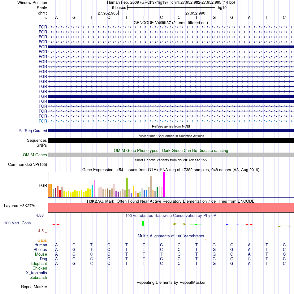Click the "Common dbSNP(155)" track label
Image resolution: width=294 pixels, height=294 pixels.
click(28, 164)
